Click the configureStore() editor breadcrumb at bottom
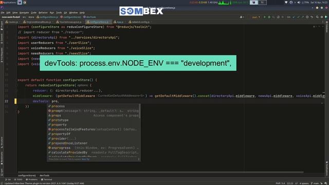This screenshot has width=329, height=185. pos(27,175)
